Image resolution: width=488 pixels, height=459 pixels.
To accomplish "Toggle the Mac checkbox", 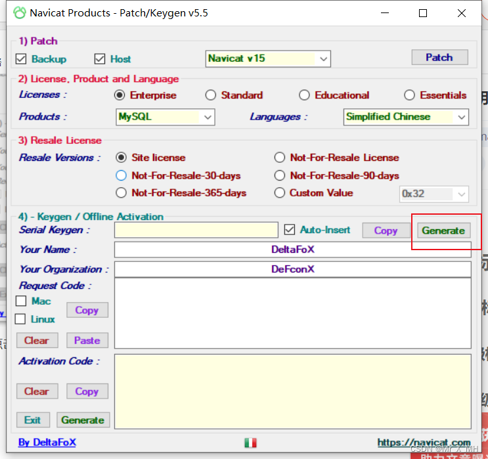I will [21, 301].
